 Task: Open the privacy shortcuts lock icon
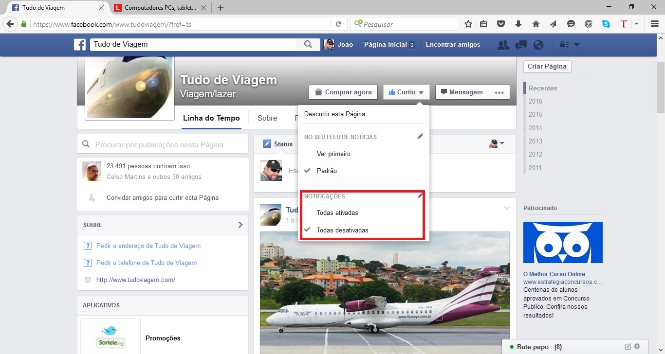564,45
